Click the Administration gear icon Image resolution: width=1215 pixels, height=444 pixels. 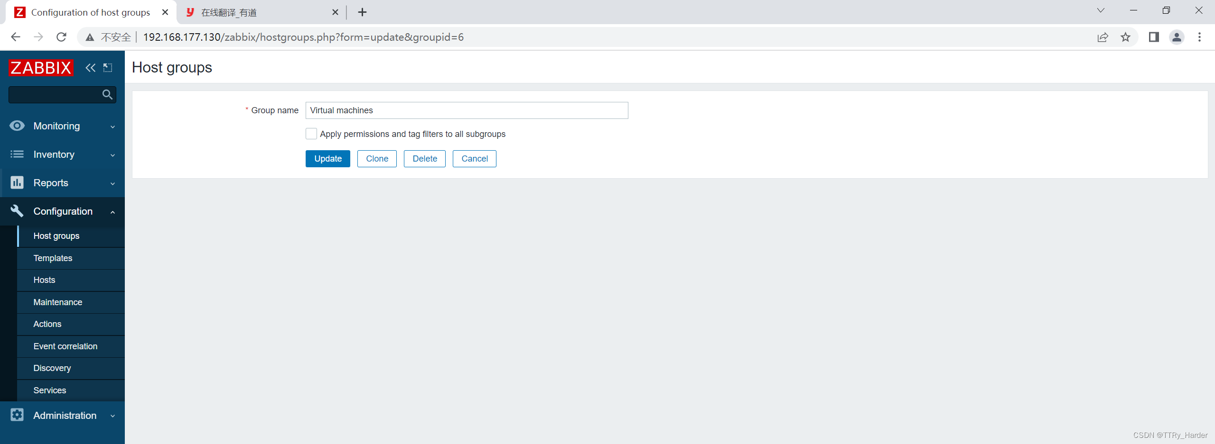(17, 415)
